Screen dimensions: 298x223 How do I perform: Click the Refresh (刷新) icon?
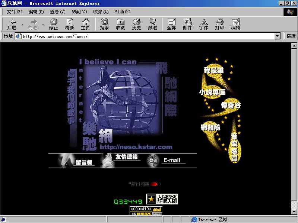[x=69, y=24]
